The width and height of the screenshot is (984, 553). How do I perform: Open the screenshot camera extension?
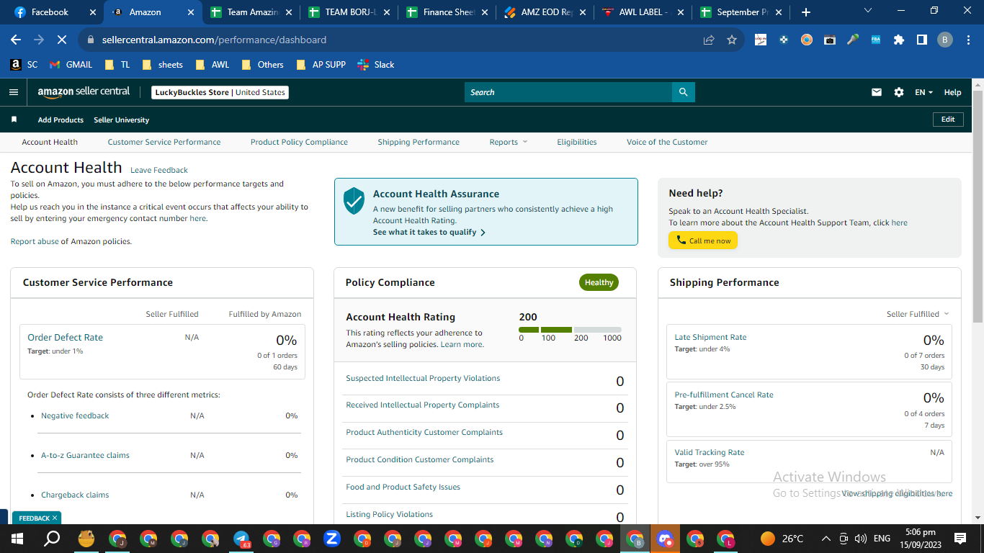coord(830,40)
